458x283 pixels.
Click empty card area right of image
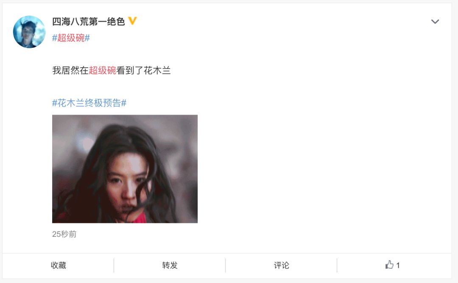pyautogui.click(x=321, y=169)
